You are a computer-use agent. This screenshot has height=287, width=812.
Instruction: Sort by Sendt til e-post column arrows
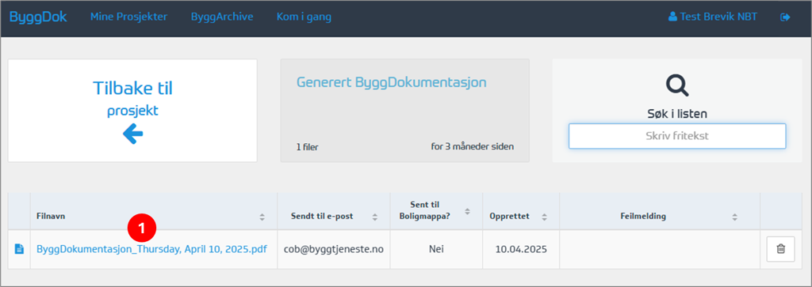(x=374, y=217)
